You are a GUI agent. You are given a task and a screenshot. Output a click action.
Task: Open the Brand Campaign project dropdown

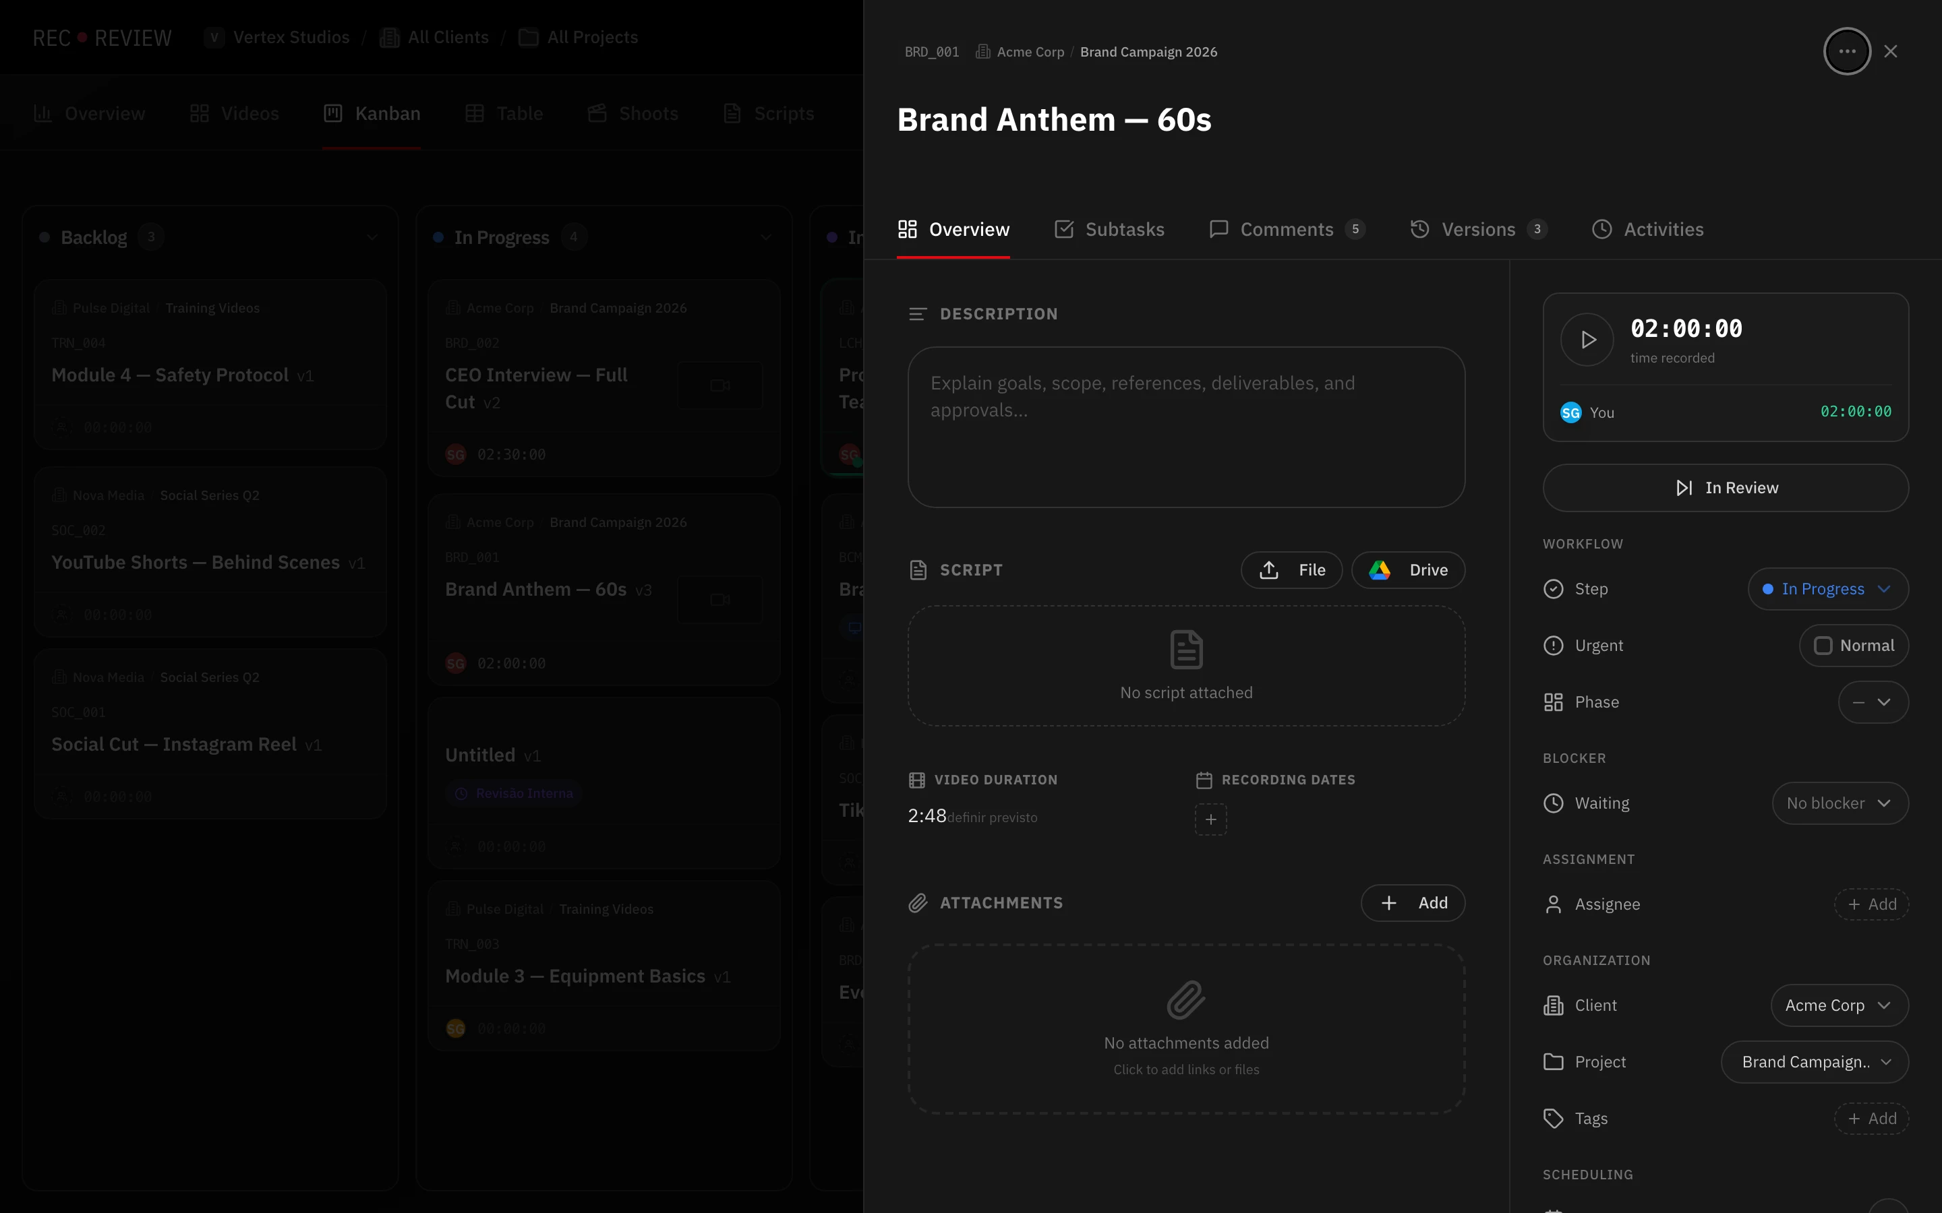[x=1814, y=1061]
